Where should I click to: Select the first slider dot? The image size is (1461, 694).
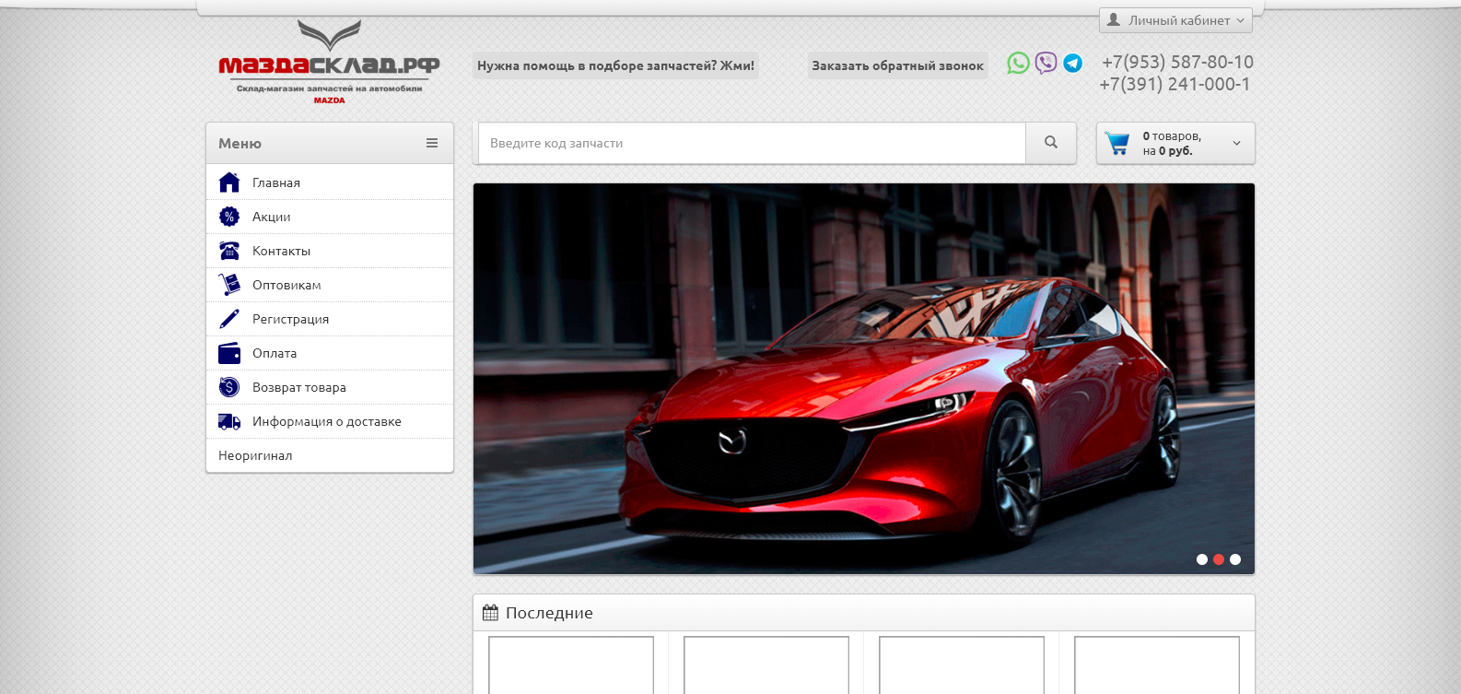coord(1202,559)
